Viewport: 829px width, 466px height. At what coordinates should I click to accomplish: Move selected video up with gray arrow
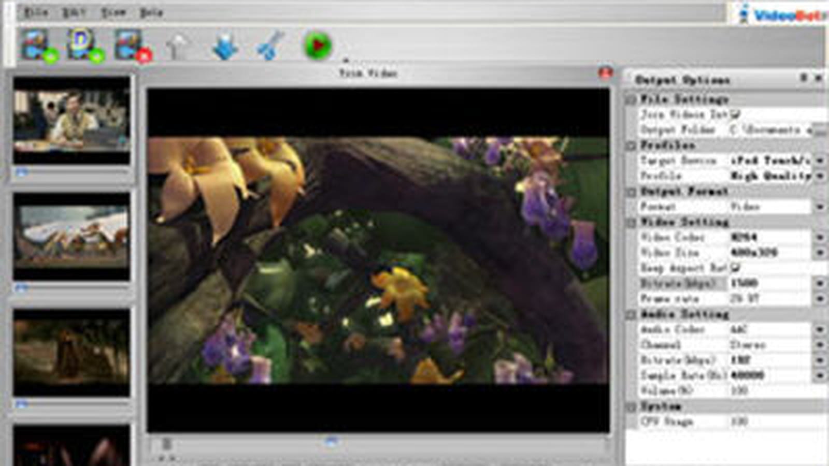coord(178,47)
